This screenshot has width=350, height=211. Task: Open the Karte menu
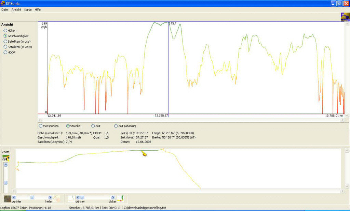point(28,10)
